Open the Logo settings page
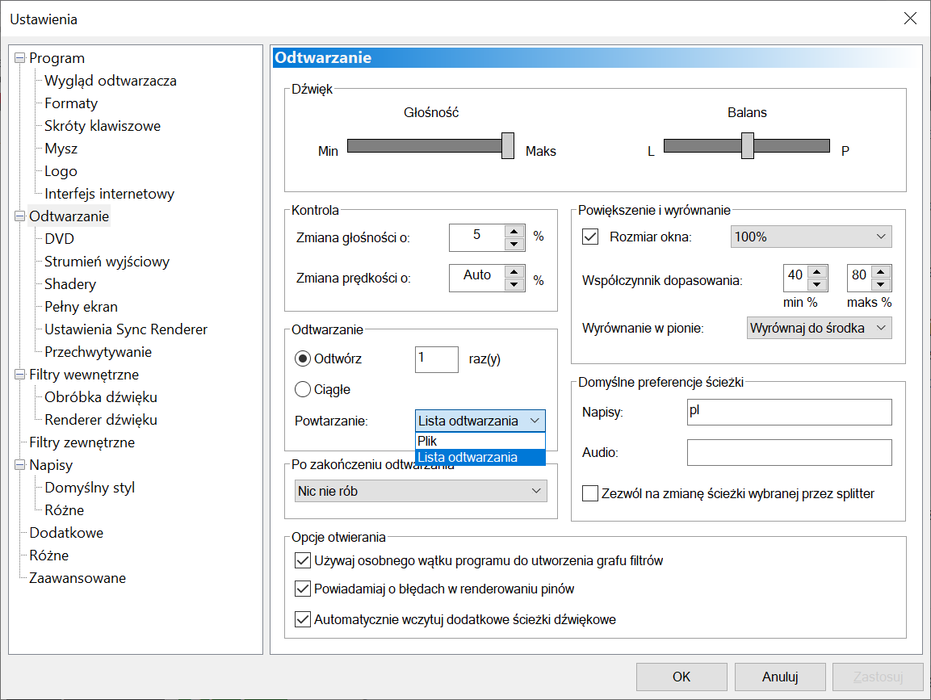 pyautogui.click(x=61, y=171)
